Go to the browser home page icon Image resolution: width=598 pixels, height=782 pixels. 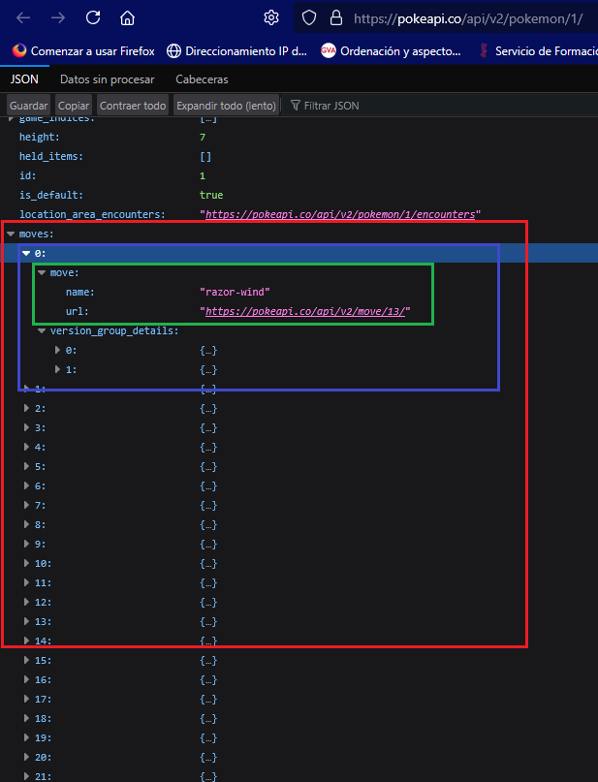(127, 18)
